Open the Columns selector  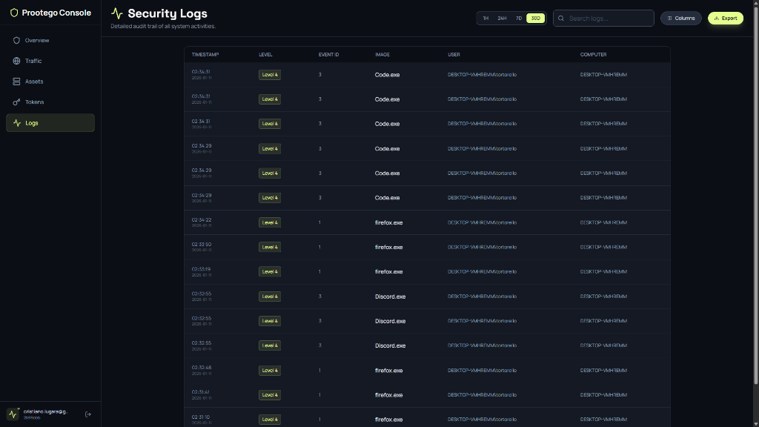(680, 18)
